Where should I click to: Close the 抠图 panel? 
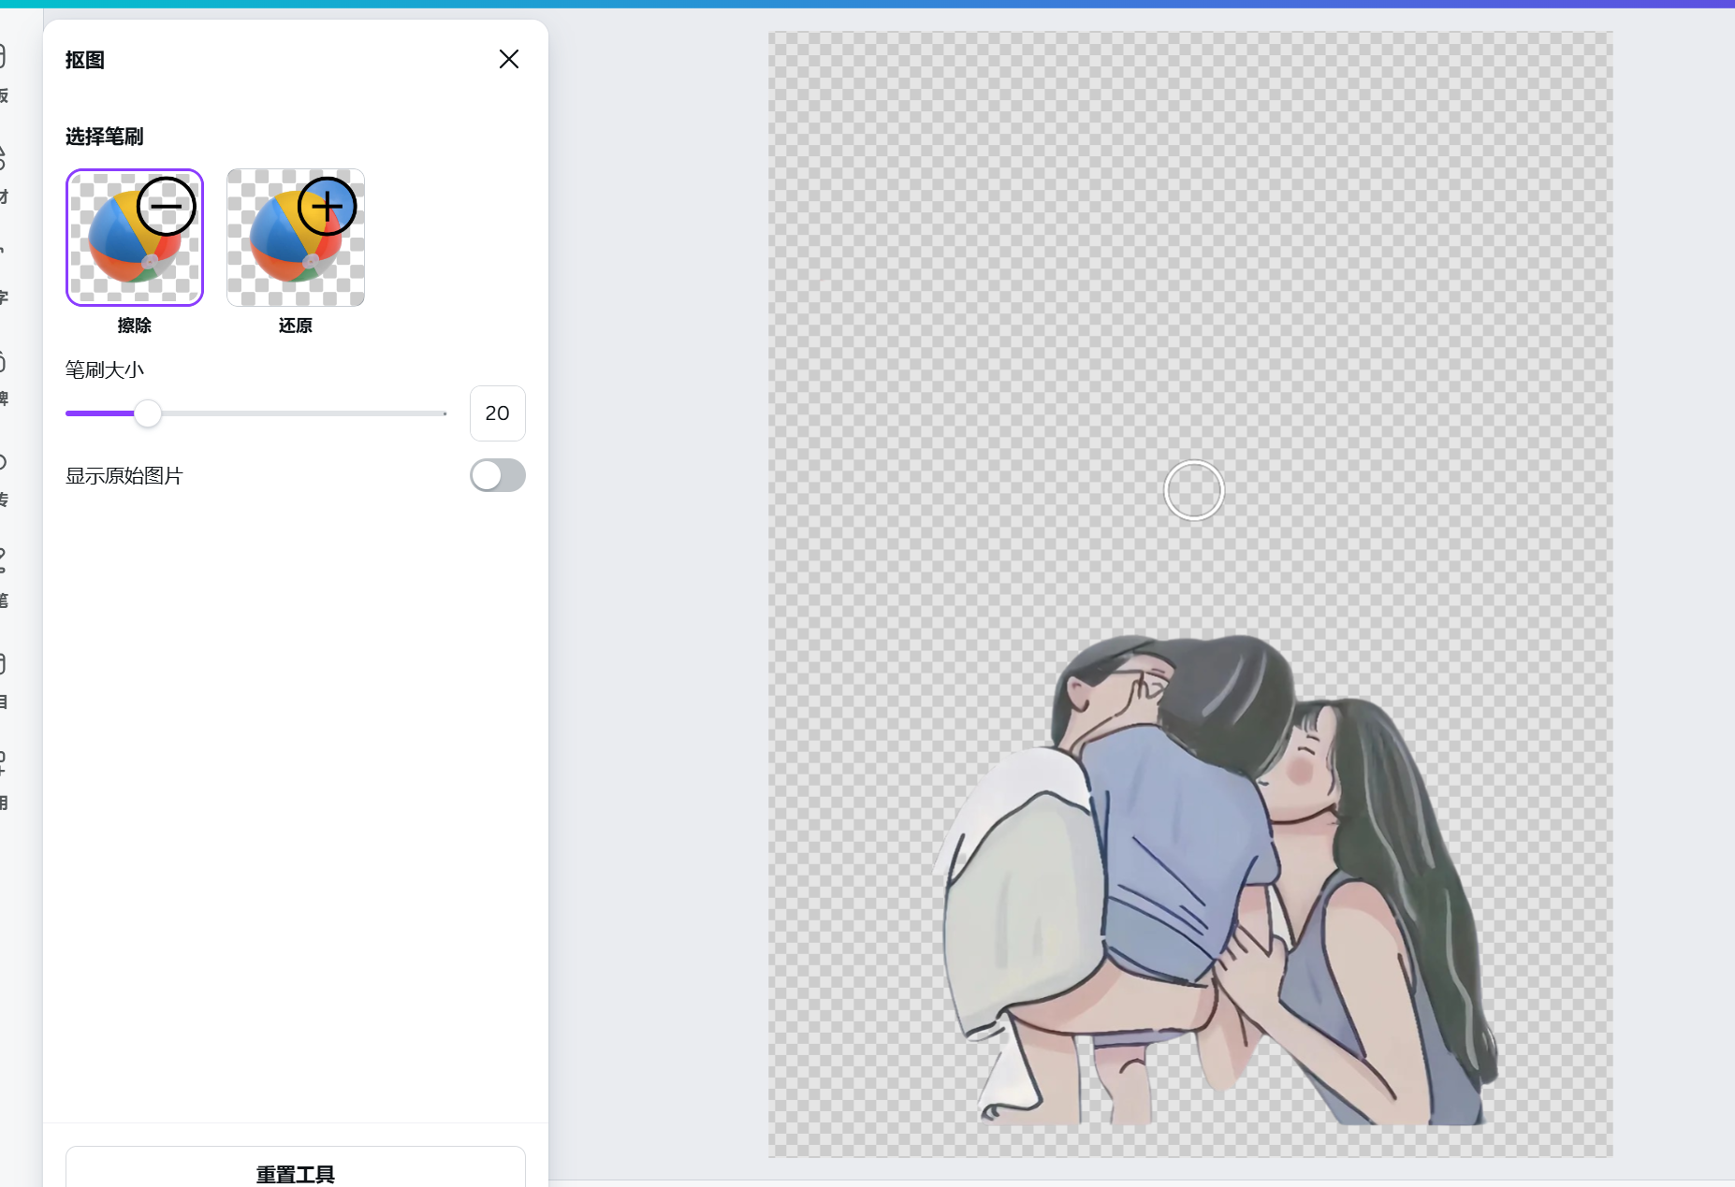click(x=508, y=59)
